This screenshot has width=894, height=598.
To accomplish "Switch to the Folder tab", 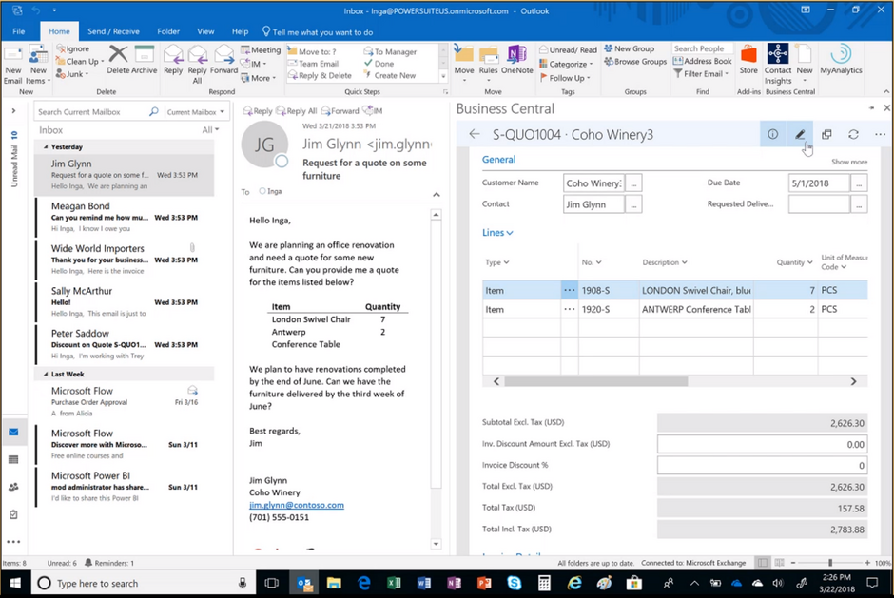I will 168,31.
